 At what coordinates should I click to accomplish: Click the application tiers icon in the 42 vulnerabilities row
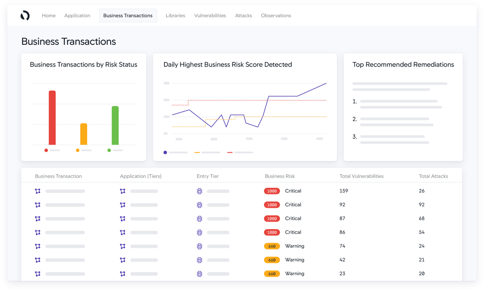tap(123, 260)
